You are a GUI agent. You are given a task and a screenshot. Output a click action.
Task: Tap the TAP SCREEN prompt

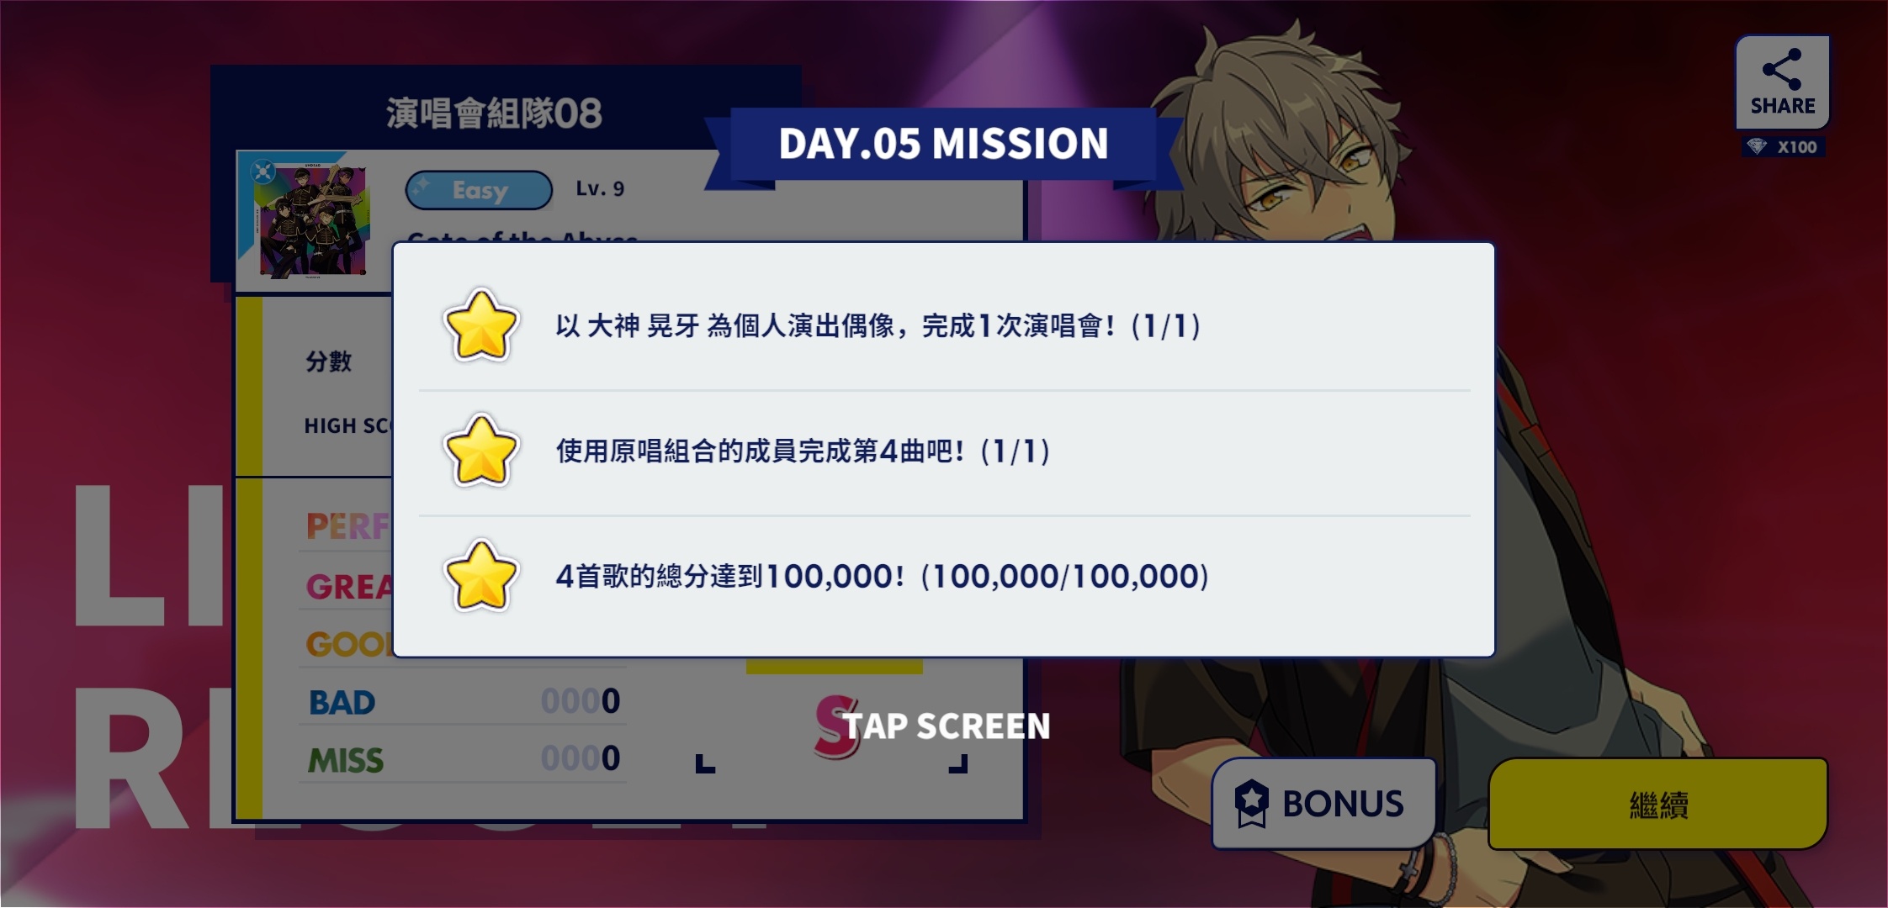click(946, 726)
